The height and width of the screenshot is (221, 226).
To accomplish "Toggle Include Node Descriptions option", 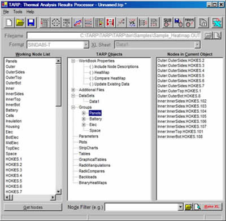I will [x=114, y=67].
